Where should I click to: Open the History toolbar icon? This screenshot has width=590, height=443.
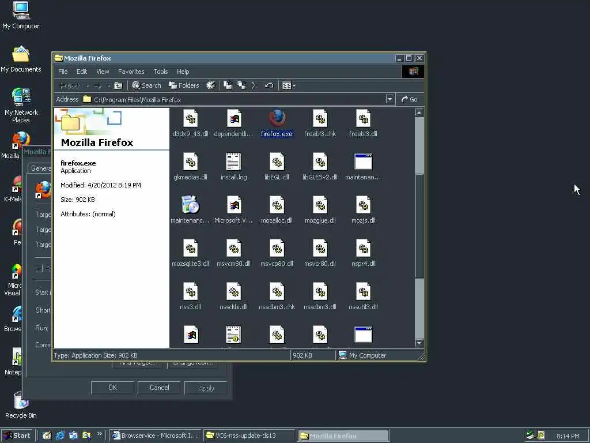click(211, 85)
